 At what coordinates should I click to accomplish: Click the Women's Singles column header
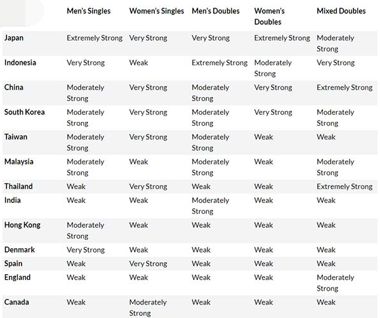click(157, 11)
